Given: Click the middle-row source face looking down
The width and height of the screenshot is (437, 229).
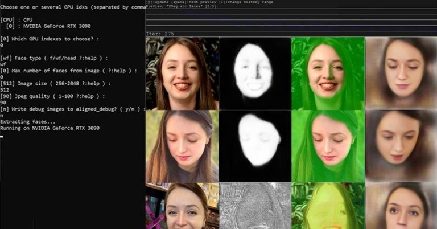Looking at the screenshot, I should [182, 146].
